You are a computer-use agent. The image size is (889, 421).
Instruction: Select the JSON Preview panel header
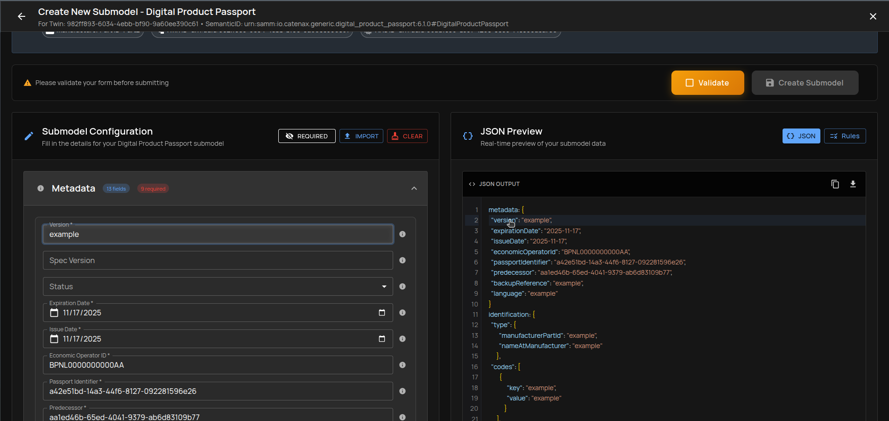(x=511, y=131)
